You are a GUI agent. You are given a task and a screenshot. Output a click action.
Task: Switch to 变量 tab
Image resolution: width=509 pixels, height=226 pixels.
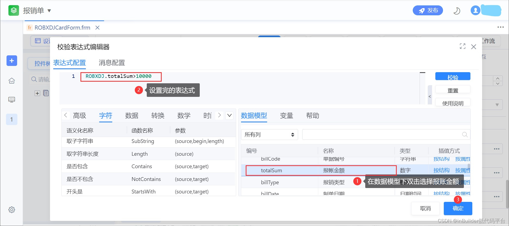tap(287, 116)
